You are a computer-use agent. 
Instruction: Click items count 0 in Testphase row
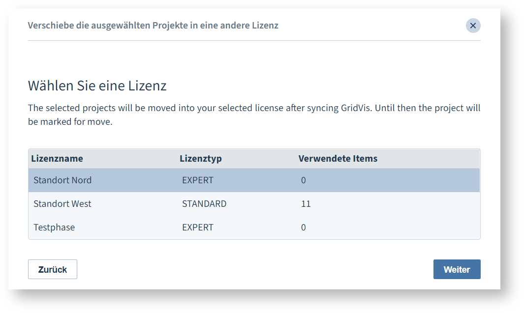point(304,228)
